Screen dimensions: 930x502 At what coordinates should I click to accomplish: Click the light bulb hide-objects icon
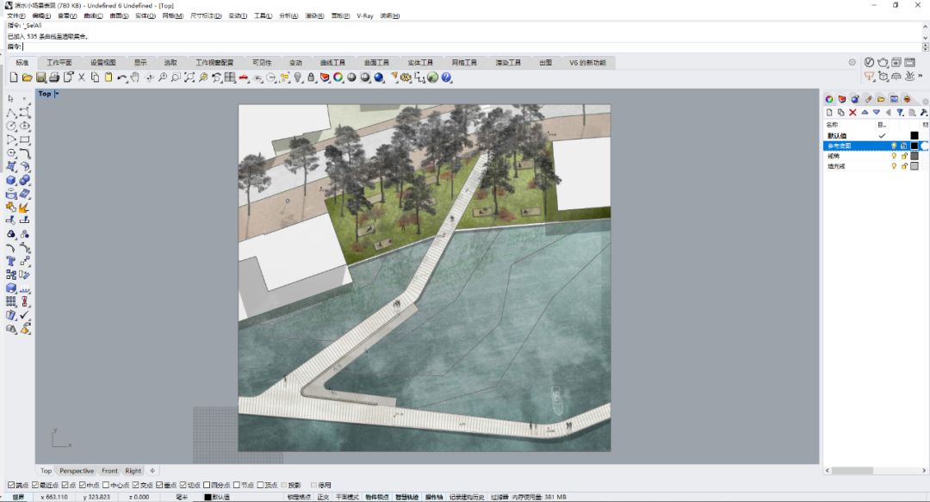click(298, 77)
